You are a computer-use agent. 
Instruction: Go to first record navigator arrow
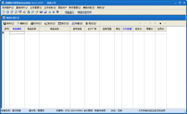coord(141,23)
